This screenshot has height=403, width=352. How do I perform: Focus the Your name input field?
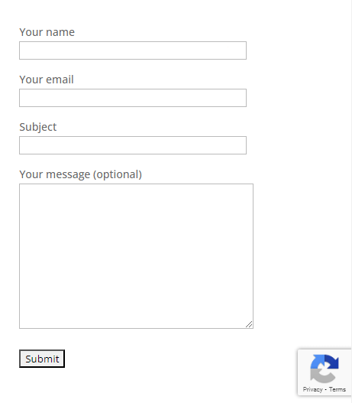(x=133, y=50)
